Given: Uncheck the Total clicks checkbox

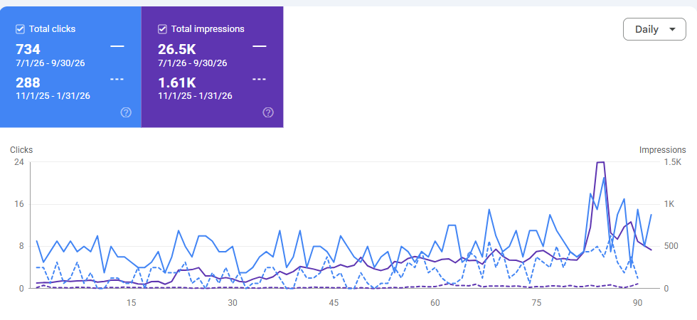Looking at the screenshot, I should pos(20,29).
